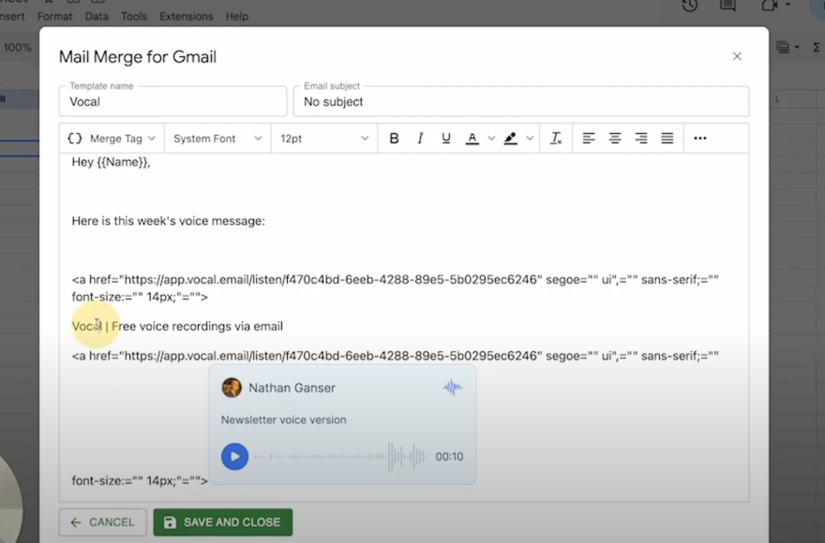Open comments icon in Sheets header

[x=727, y=6]
